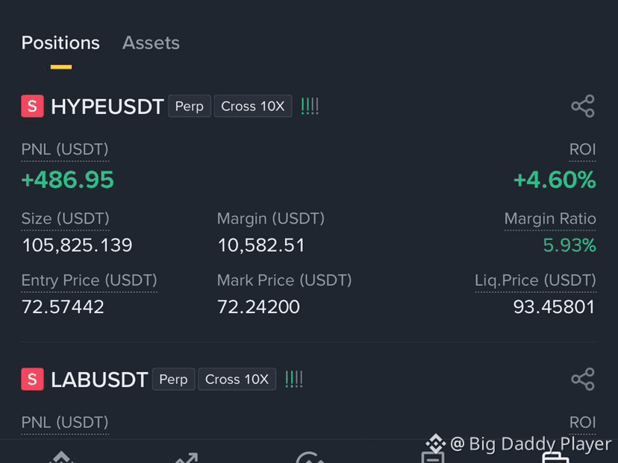Open HYPEUSDT ADL indicator bars

[310, 107]
